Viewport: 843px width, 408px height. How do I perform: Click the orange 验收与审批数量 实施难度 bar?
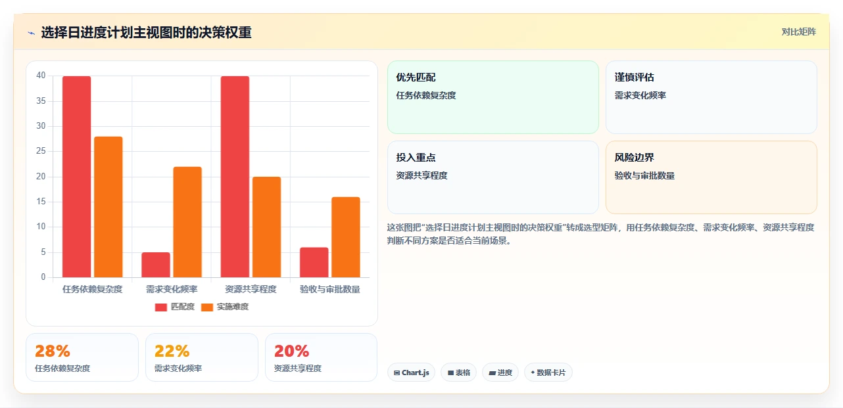tap(346, 237)
